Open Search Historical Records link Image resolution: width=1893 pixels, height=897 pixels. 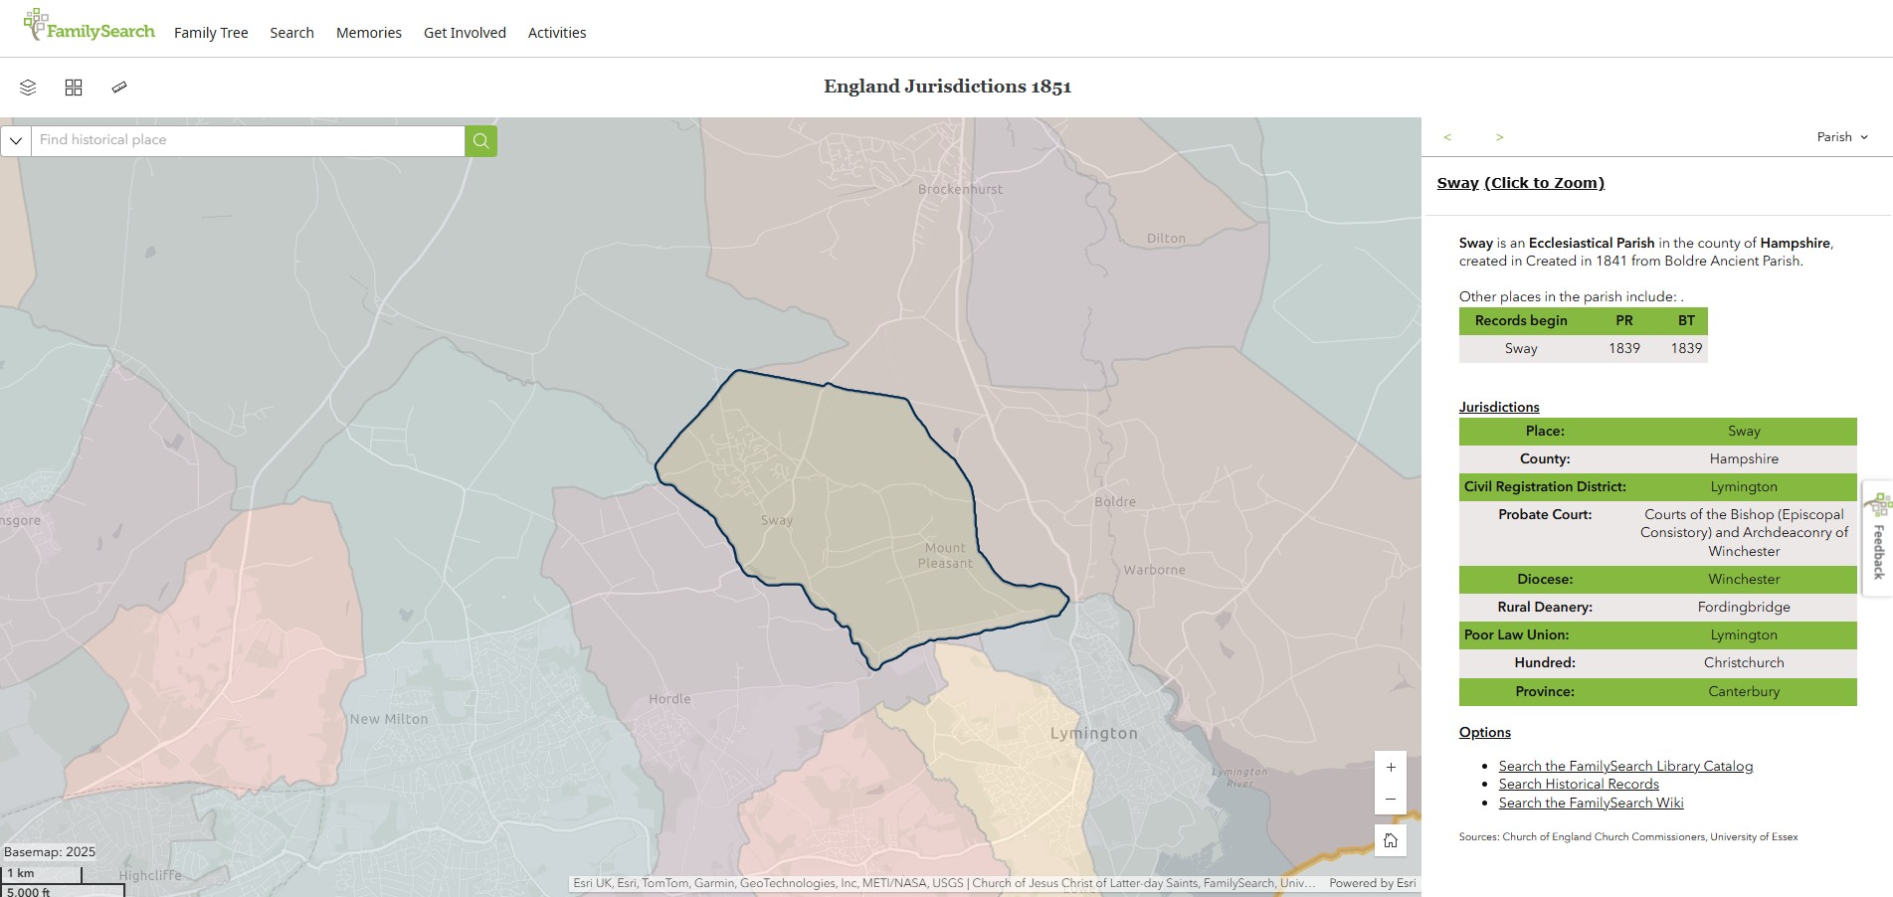pos(1578,784)
